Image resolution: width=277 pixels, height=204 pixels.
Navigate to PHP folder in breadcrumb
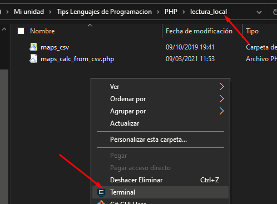171,12
